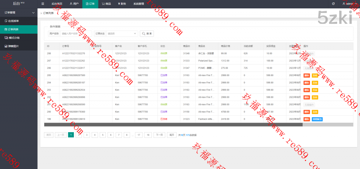
Task: Open the 用户 top navigation item
Action: 74,4
